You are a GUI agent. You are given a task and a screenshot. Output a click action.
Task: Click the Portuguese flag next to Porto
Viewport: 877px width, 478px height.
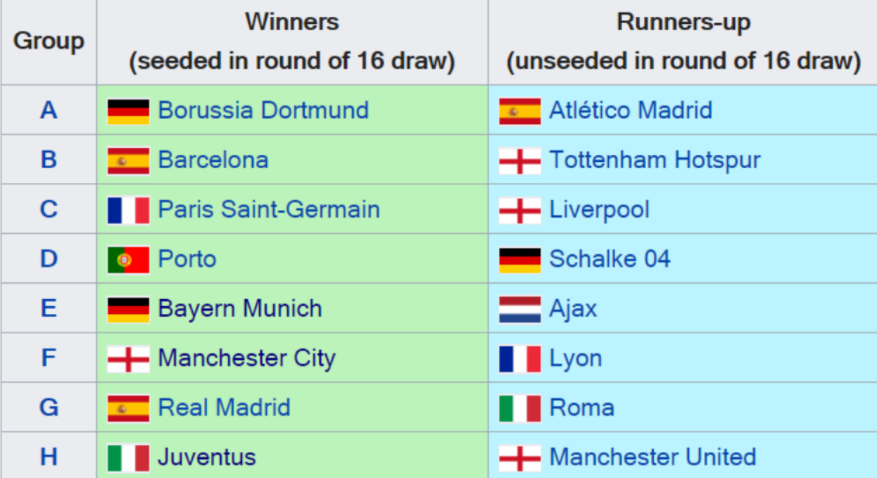[128, 260]
